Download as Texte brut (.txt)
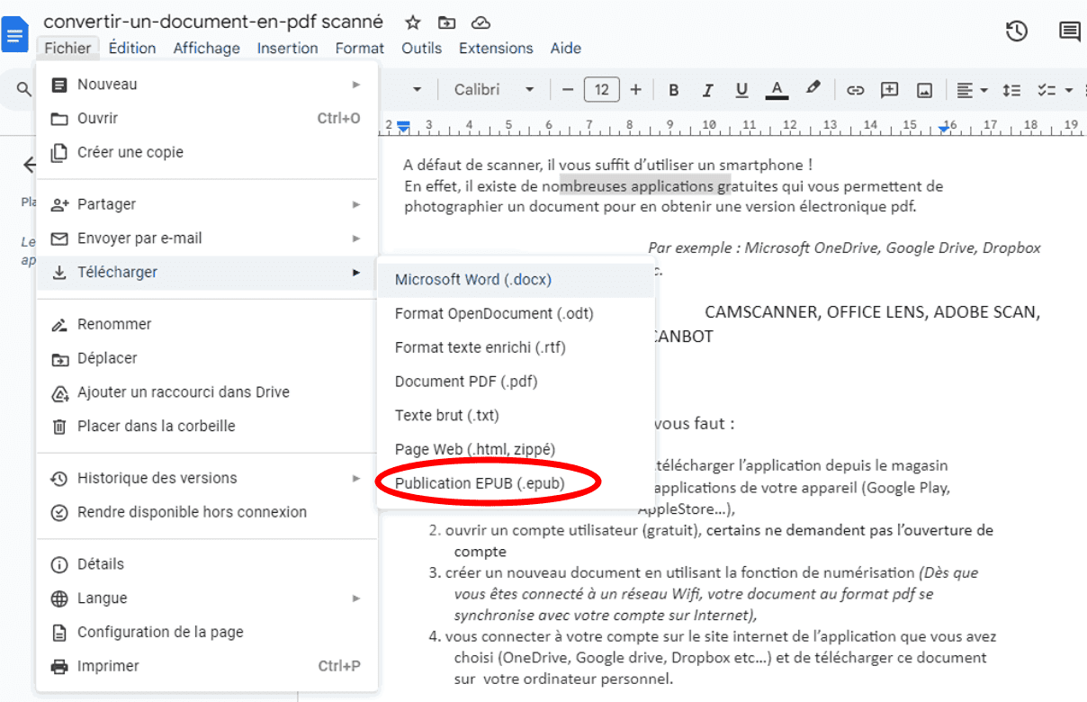Screen dimensions: 1087x702 [x=516, y=416]
